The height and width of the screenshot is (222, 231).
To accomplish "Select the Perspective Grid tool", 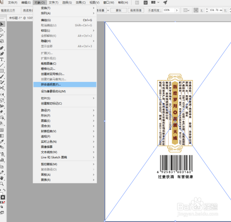I will (x=2, y=123).
